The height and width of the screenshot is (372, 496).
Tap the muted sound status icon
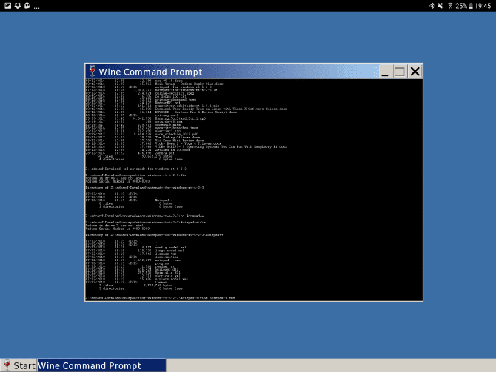(440, 6)
